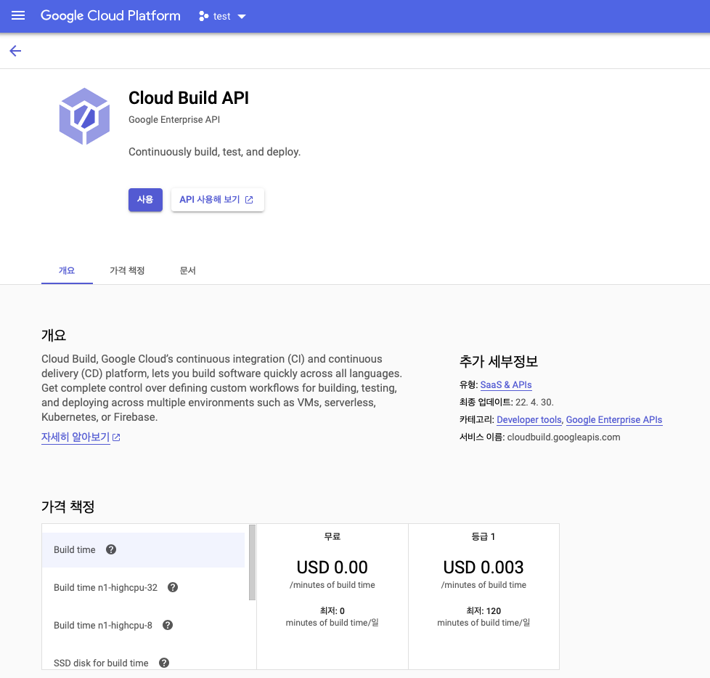Click the Cloud Build hexagon logo
This screenshot has height=678, width=710.
tap(85, 116)
